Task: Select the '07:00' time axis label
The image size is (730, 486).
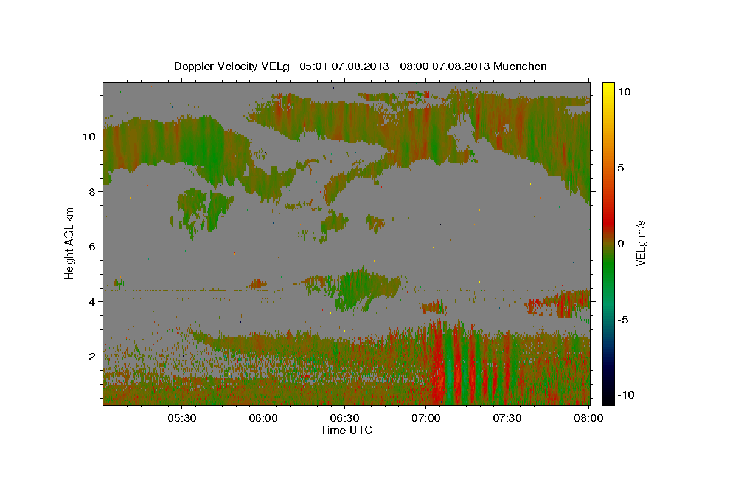Action: pyautogui.click(x=426, y=418)
